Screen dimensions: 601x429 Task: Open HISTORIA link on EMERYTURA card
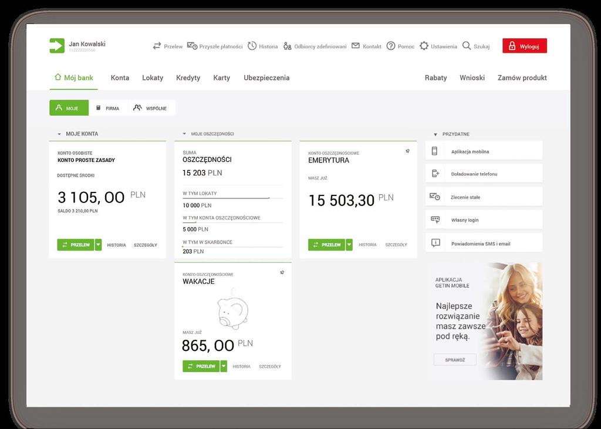pos(367,245)
